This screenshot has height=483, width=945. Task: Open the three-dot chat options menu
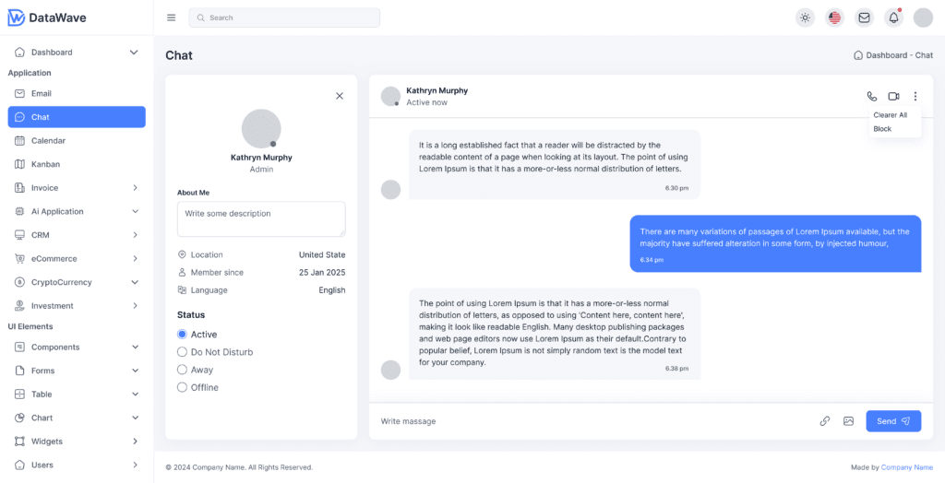pos(915,97)
